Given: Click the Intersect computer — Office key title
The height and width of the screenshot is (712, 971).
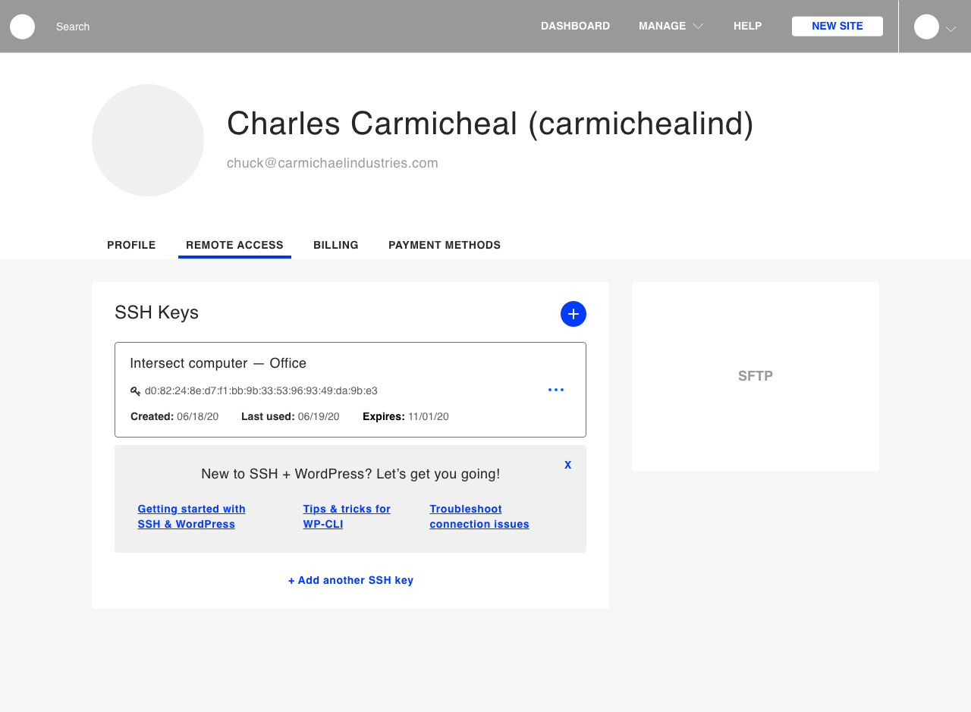Looking at the screenshot, I should (x=218, y=363).
